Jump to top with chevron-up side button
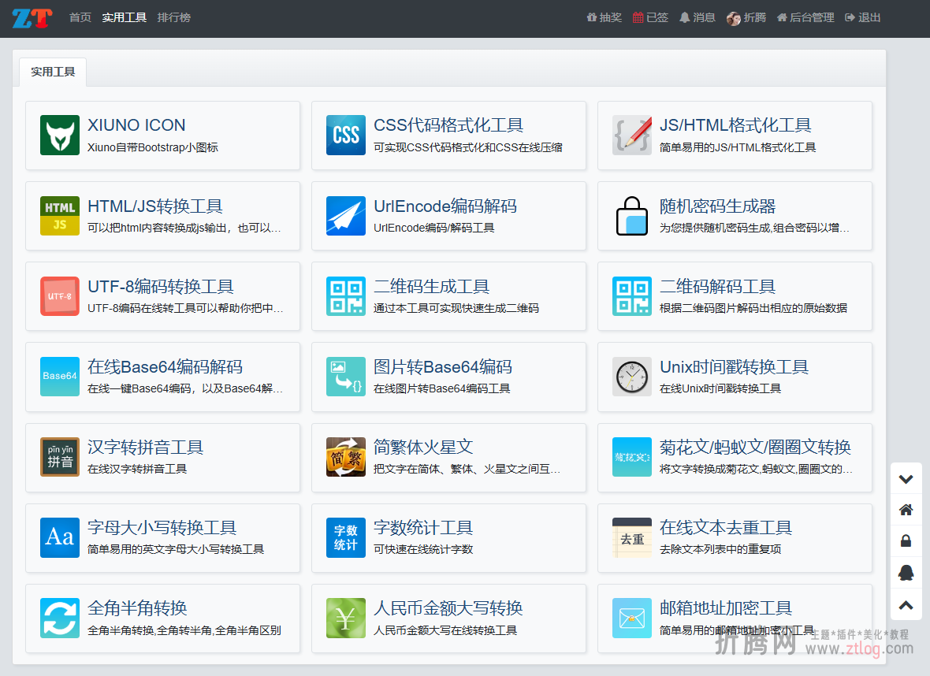The height and width of the screenshot is (676, 930). (x=906, y=605)
